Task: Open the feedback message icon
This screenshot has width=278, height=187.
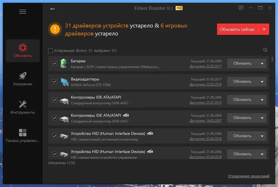Action: [x=241, y=8]
